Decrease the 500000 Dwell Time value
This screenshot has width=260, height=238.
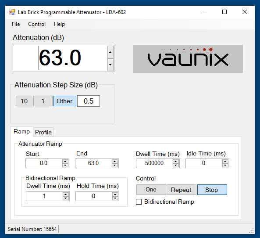tap(176, 165)
